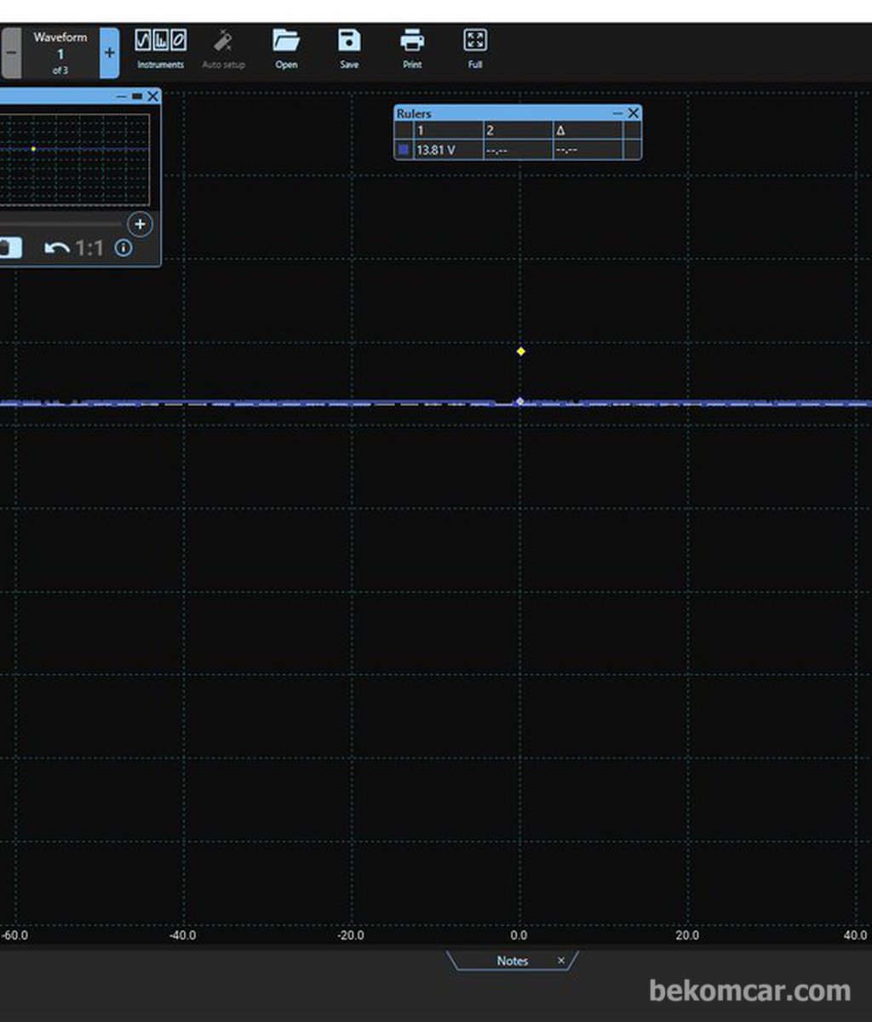The image size is (872, 1022).
Task: Print the waveform using the Print icon
Action: point(412,49)
